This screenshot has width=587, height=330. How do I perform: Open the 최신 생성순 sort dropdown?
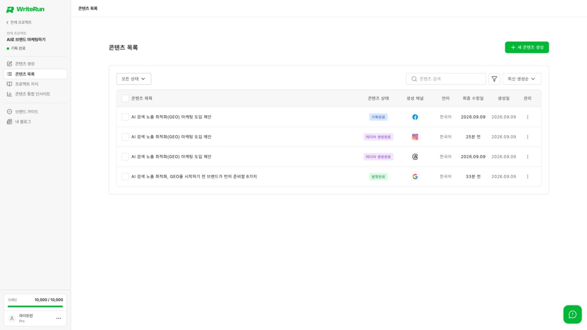click(522, 79)
